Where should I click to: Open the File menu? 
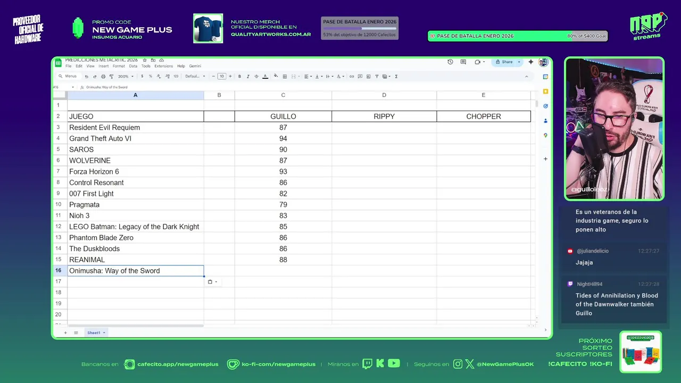point(68,66)
